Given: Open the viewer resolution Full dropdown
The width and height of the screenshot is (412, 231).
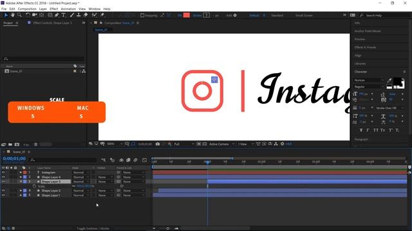Looking at the screenshot, I should coord(184,144).
